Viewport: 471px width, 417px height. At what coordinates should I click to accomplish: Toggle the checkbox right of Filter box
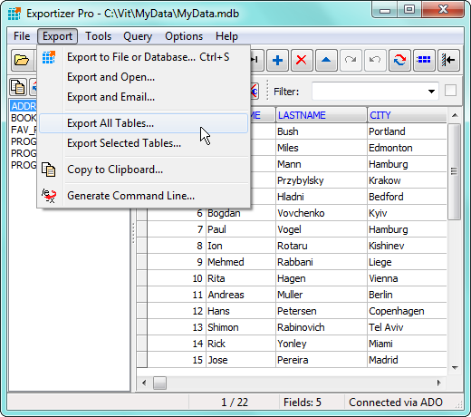tap(450, 91)
